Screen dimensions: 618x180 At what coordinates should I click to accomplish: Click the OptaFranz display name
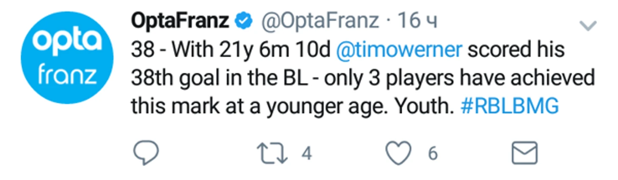click(180, 21)
